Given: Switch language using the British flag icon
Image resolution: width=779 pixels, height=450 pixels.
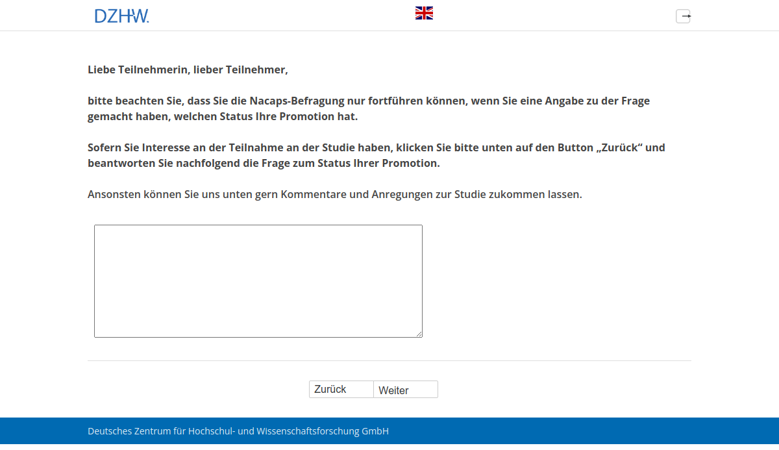Looking at the screenshot, I should [424, 12].
